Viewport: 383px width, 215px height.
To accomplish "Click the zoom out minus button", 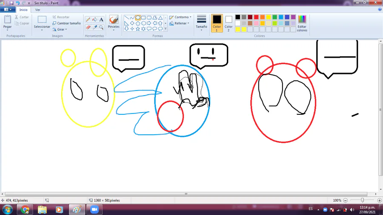I will (x=345, y=201).
